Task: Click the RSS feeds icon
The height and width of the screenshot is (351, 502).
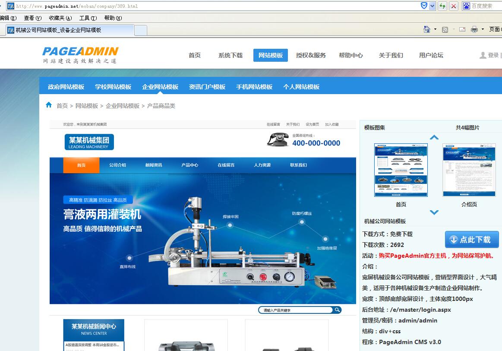Action: 445,29
